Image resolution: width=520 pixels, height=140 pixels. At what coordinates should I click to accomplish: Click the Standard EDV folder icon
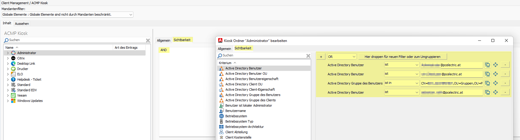click(x=13, y=90)
